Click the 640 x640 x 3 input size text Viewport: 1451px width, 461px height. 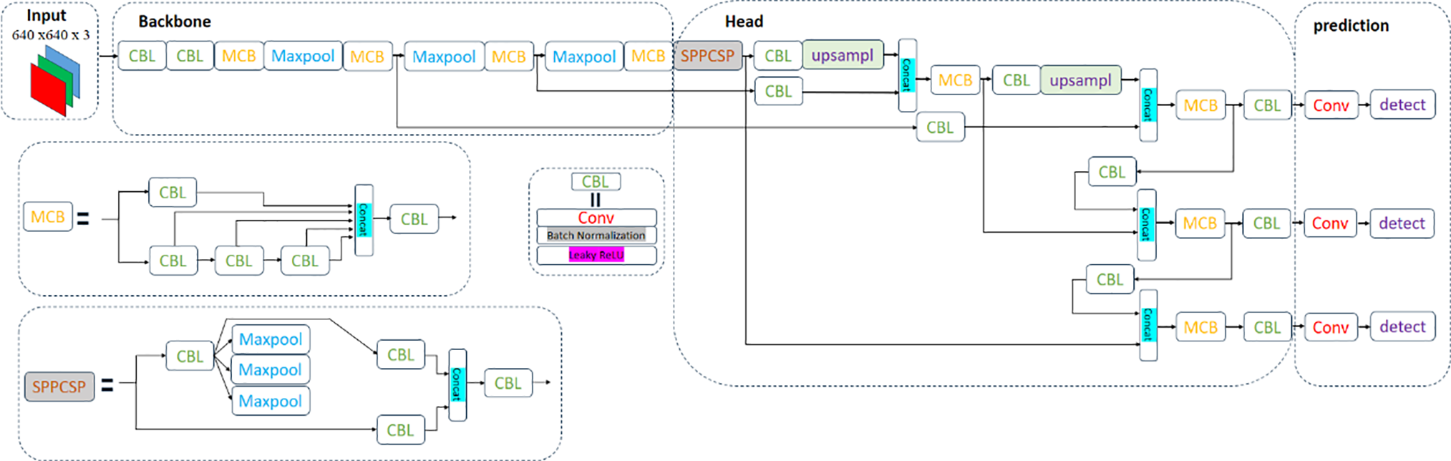[x=51, y=34]
